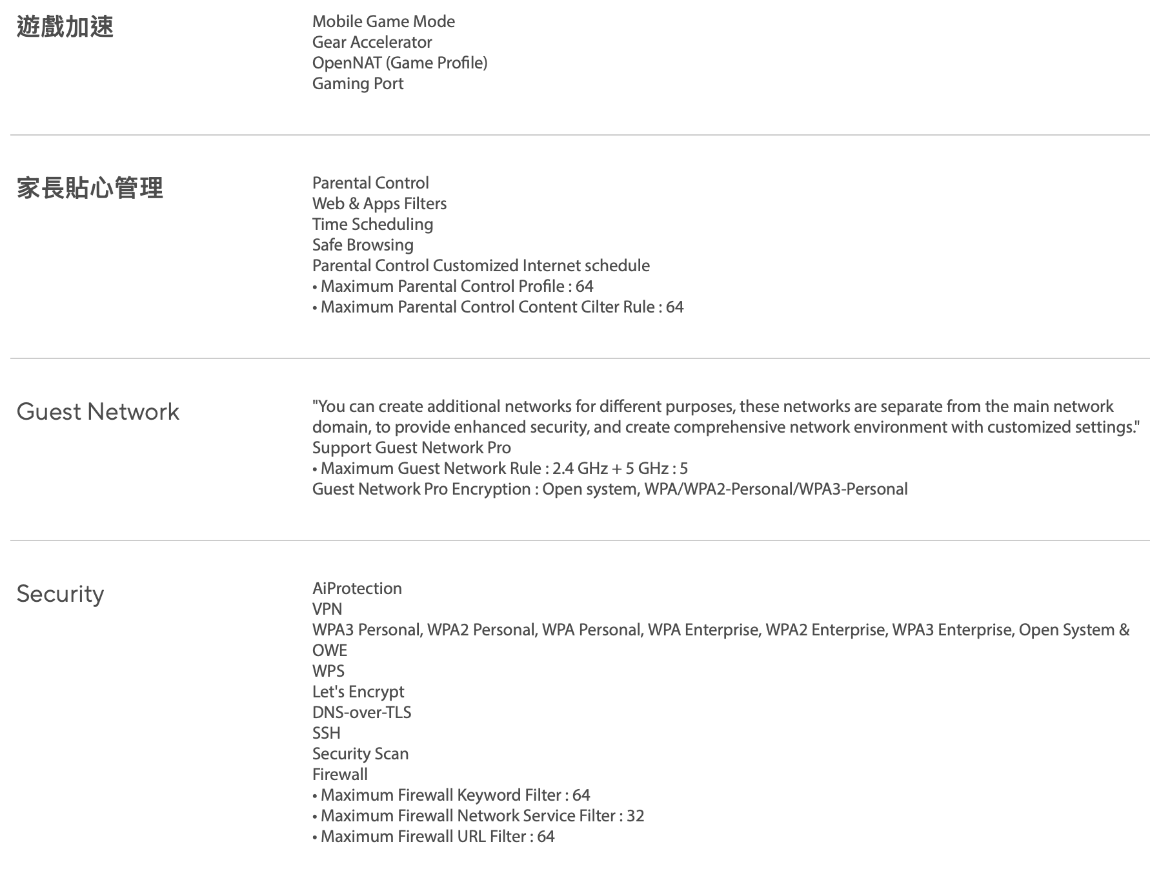Image resolution: width=1150 pixels, height=873 pixels.
Task: Click the Safe Browsing entry
Action: (x=363, y=245)
